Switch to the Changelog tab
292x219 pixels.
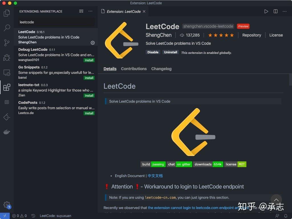tap(161, 69)
